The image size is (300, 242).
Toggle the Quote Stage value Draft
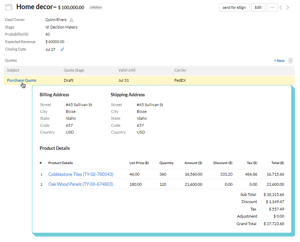point(69,80)
